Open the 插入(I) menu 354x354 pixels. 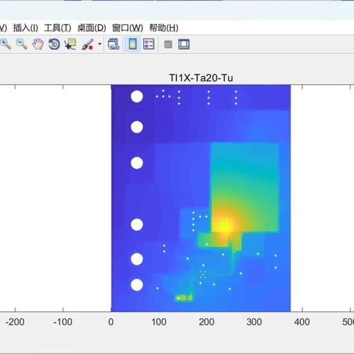coord(26,28)
